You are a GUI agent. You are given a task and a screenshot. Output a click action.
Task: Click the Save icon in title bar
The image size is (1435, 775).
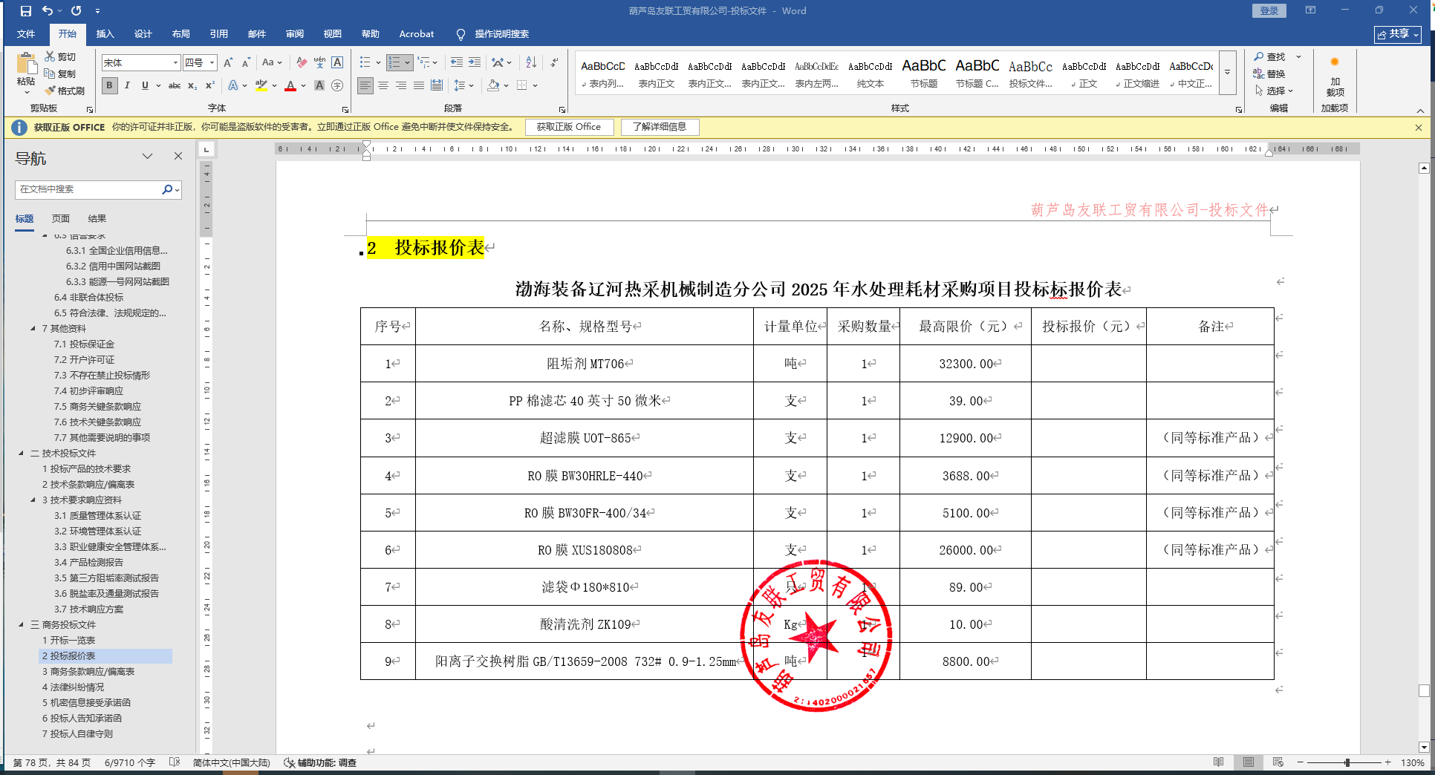coord(26,11)
